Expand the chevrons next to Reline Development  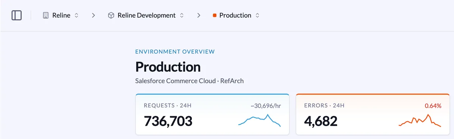[x=182, y=15]
